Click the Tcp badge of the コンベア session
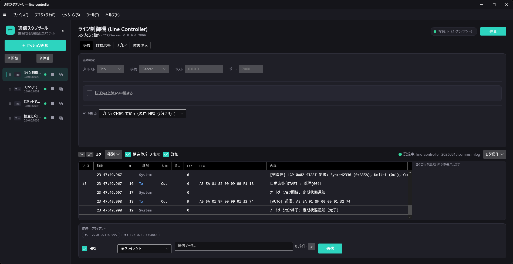The image size is (513, 264). click(x=17, y=89)
